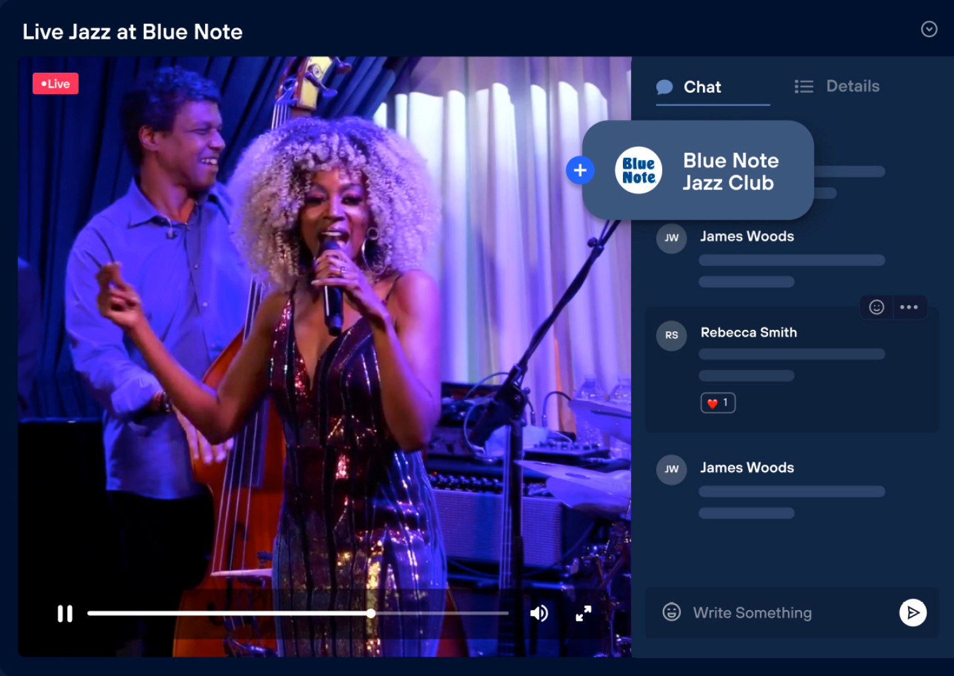This screenshot has height=676, width=954.
Task: Send the chat message arrow button
Action: (x=913, y=613)
